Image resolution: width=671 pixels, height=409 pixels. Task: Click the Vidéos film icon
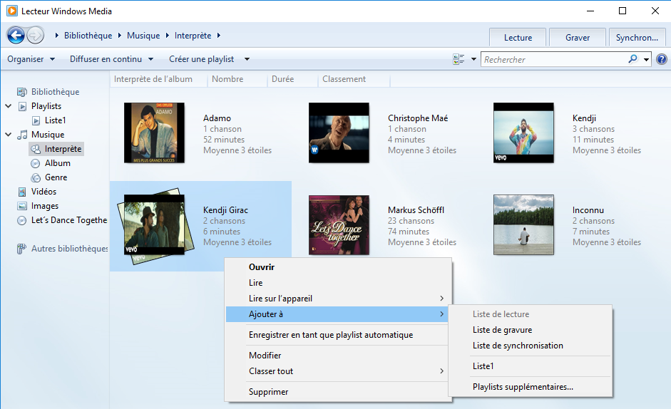(x=22, y=192)
